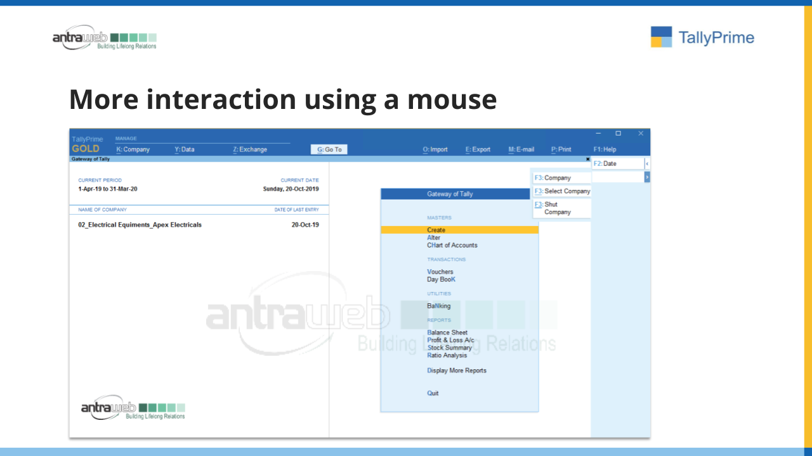This screenshot has width=812, height=456.
Task: Open BaNking under Utilities
Action: (x=439, y=306)
